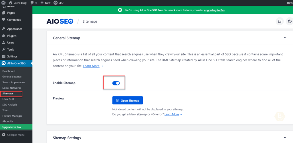Click the AIOSEO logo

tap(60, 21)
